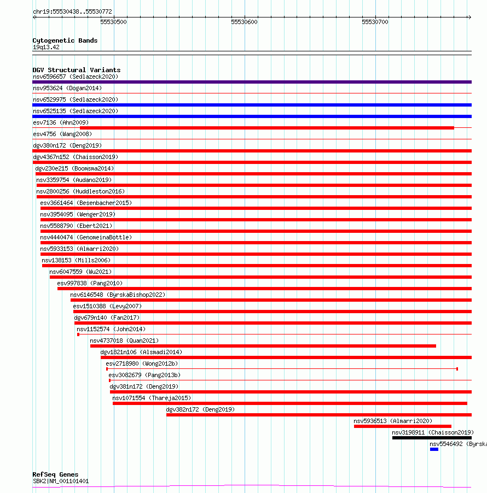Click dgv1821n106 (Alsmadi2014) label

[141, 352]
